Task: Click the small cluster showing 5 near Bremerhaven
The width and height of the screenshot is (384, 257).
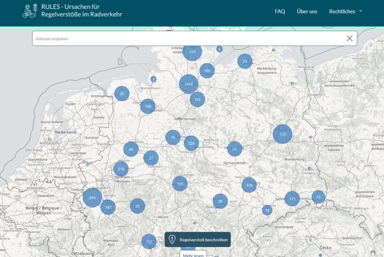Action: click(153, 78)
